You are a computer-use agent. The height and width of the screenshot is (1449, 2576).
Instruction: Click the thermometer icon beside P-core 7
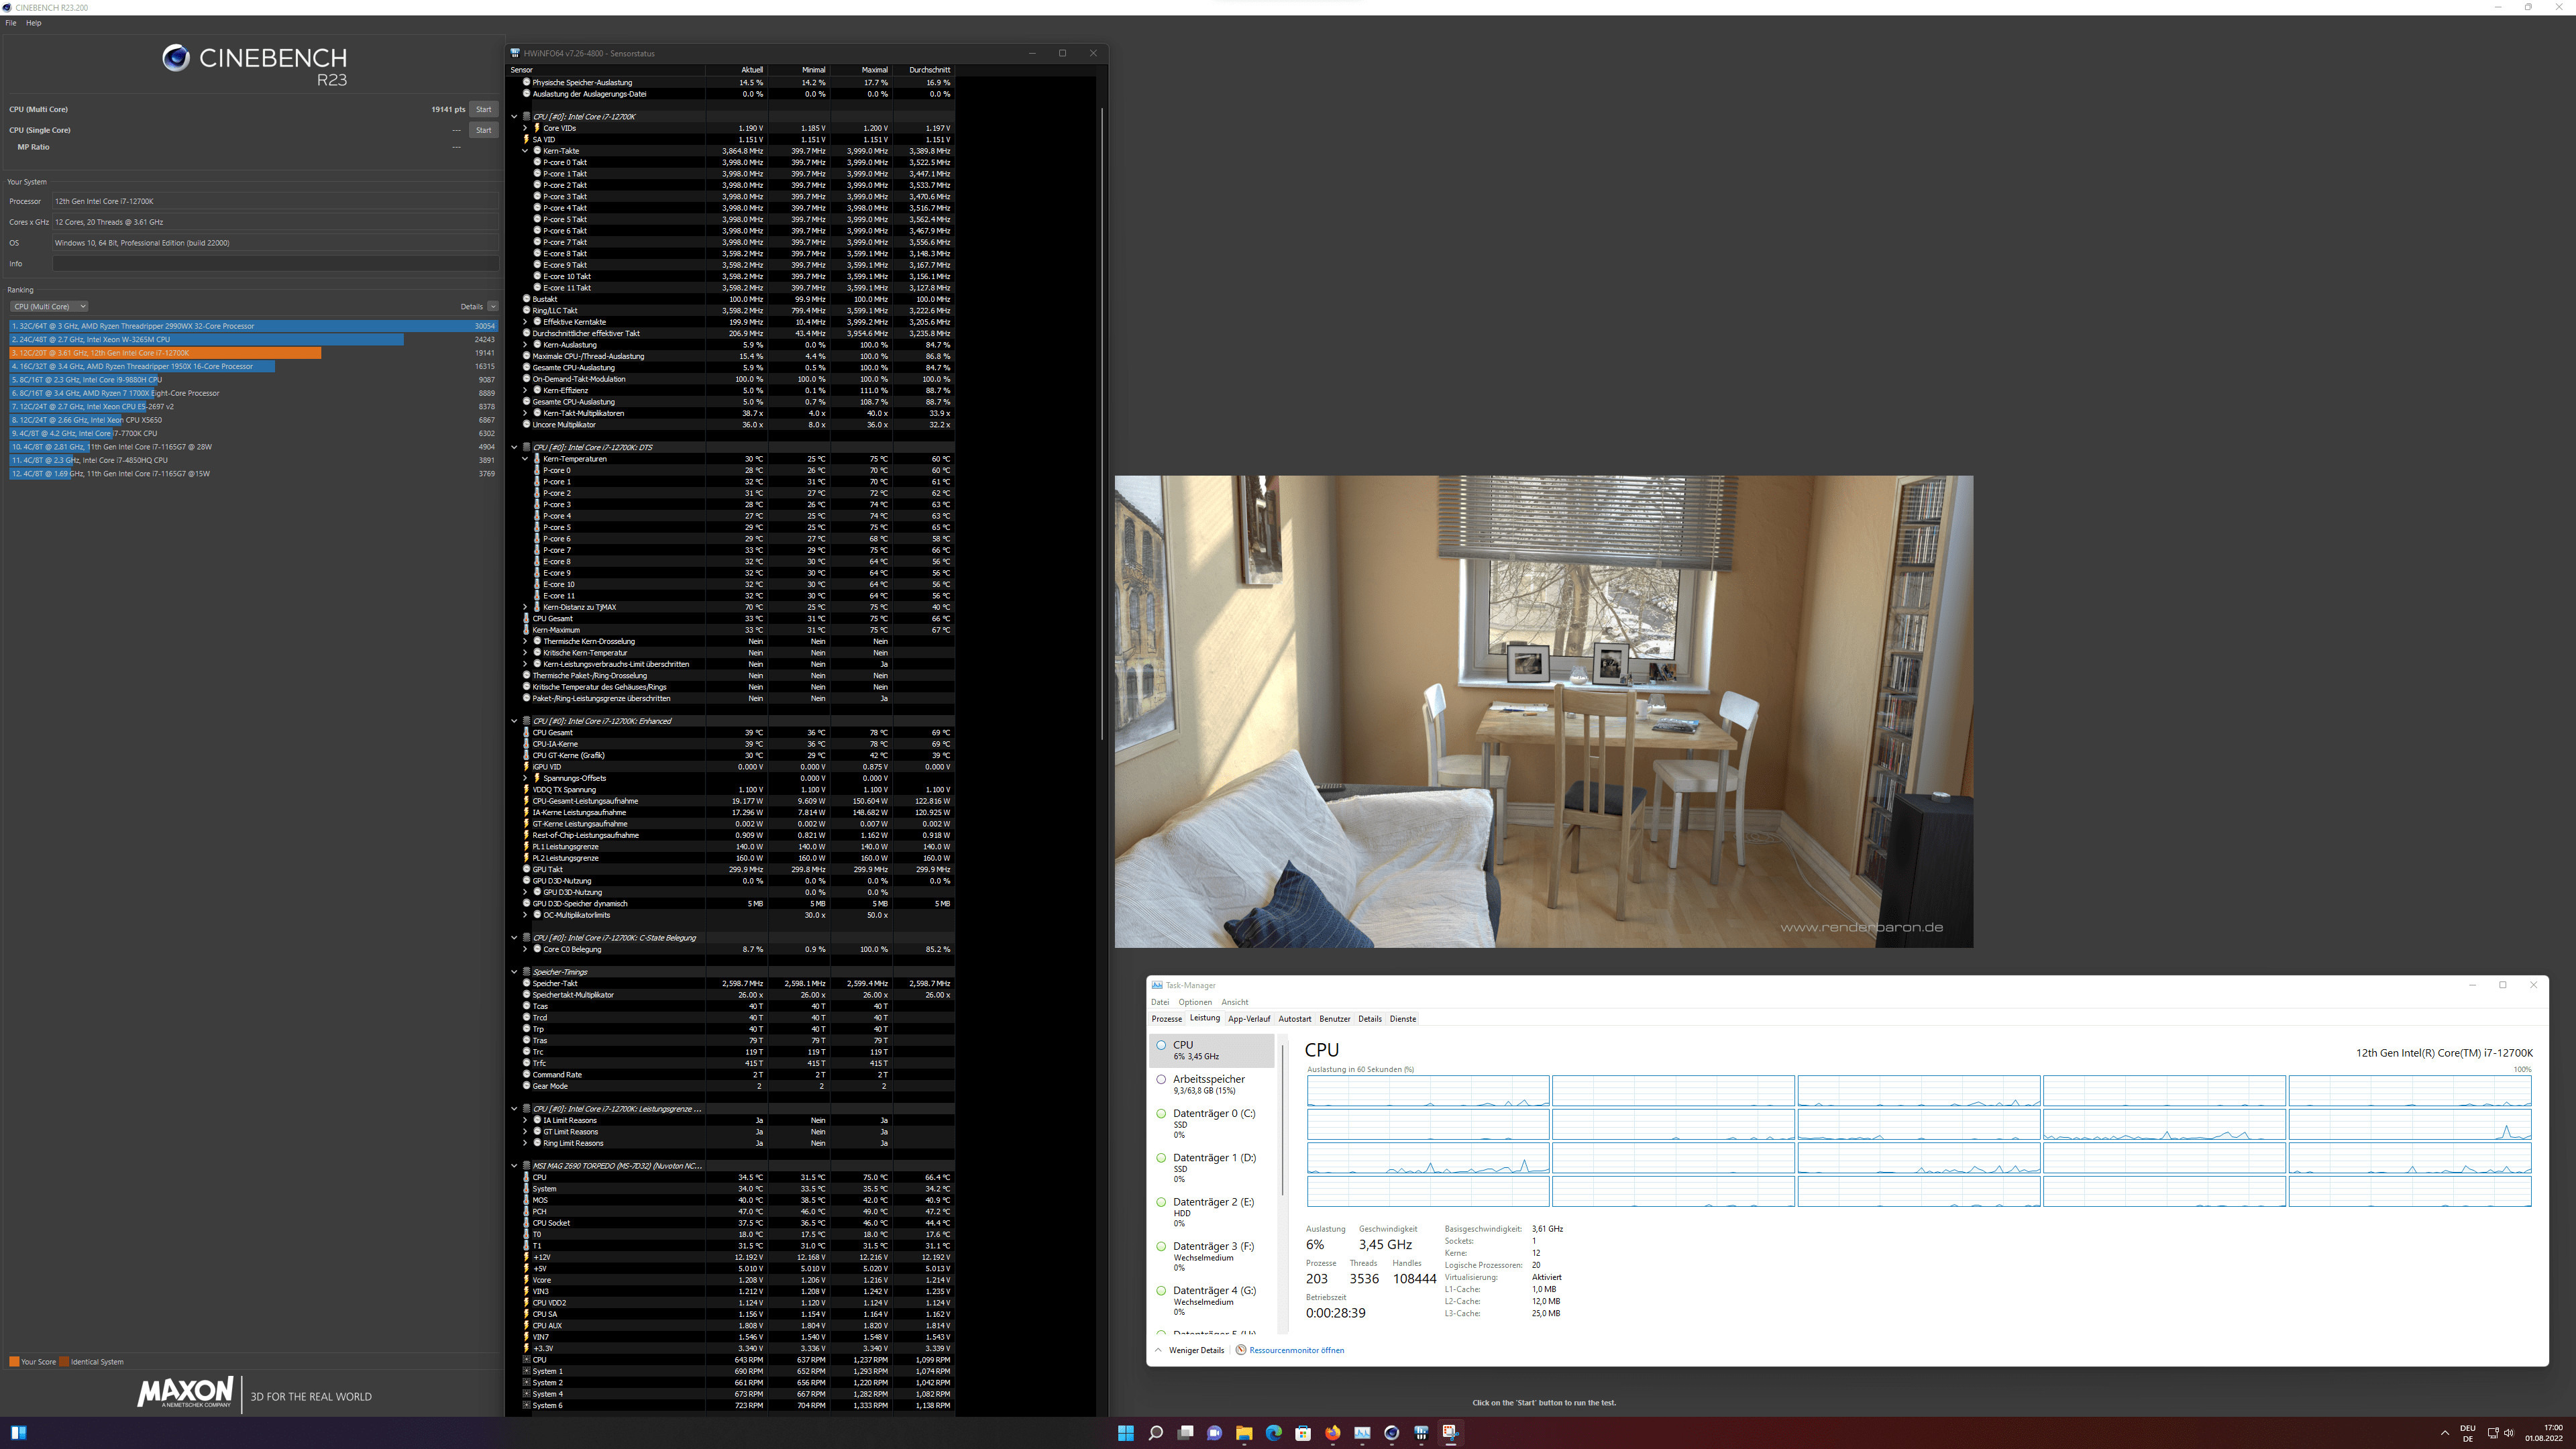click(x=537, y=550)
